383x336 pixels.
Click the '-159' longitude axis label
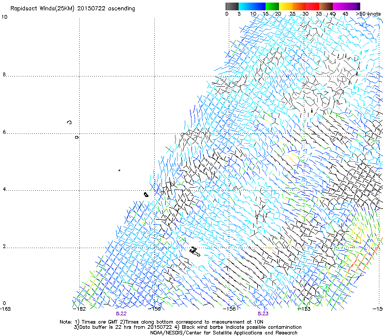click(154, 309)
